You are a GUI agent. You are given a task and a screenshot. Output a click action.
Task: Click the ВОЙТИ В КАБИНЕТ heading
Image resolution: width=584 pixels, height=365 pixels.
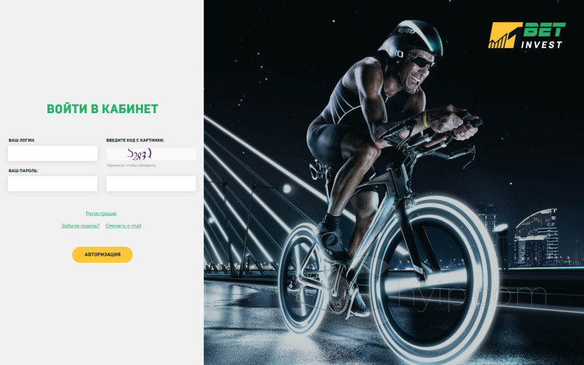[102, 109]
